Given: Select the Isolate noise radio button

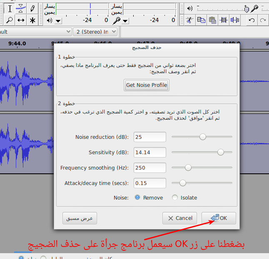Looking at the screenshot, I should 175,197.
